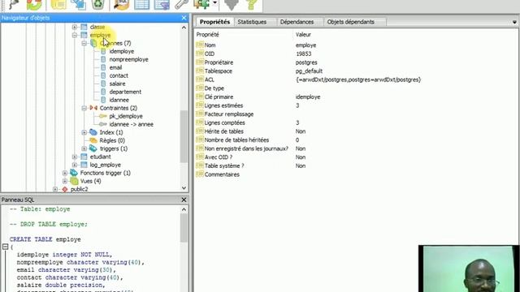This screenshot has height=292, width=520.
Task: Click the table icon beside etudiant
Action: pyautogui.click(x=84, y=157)
